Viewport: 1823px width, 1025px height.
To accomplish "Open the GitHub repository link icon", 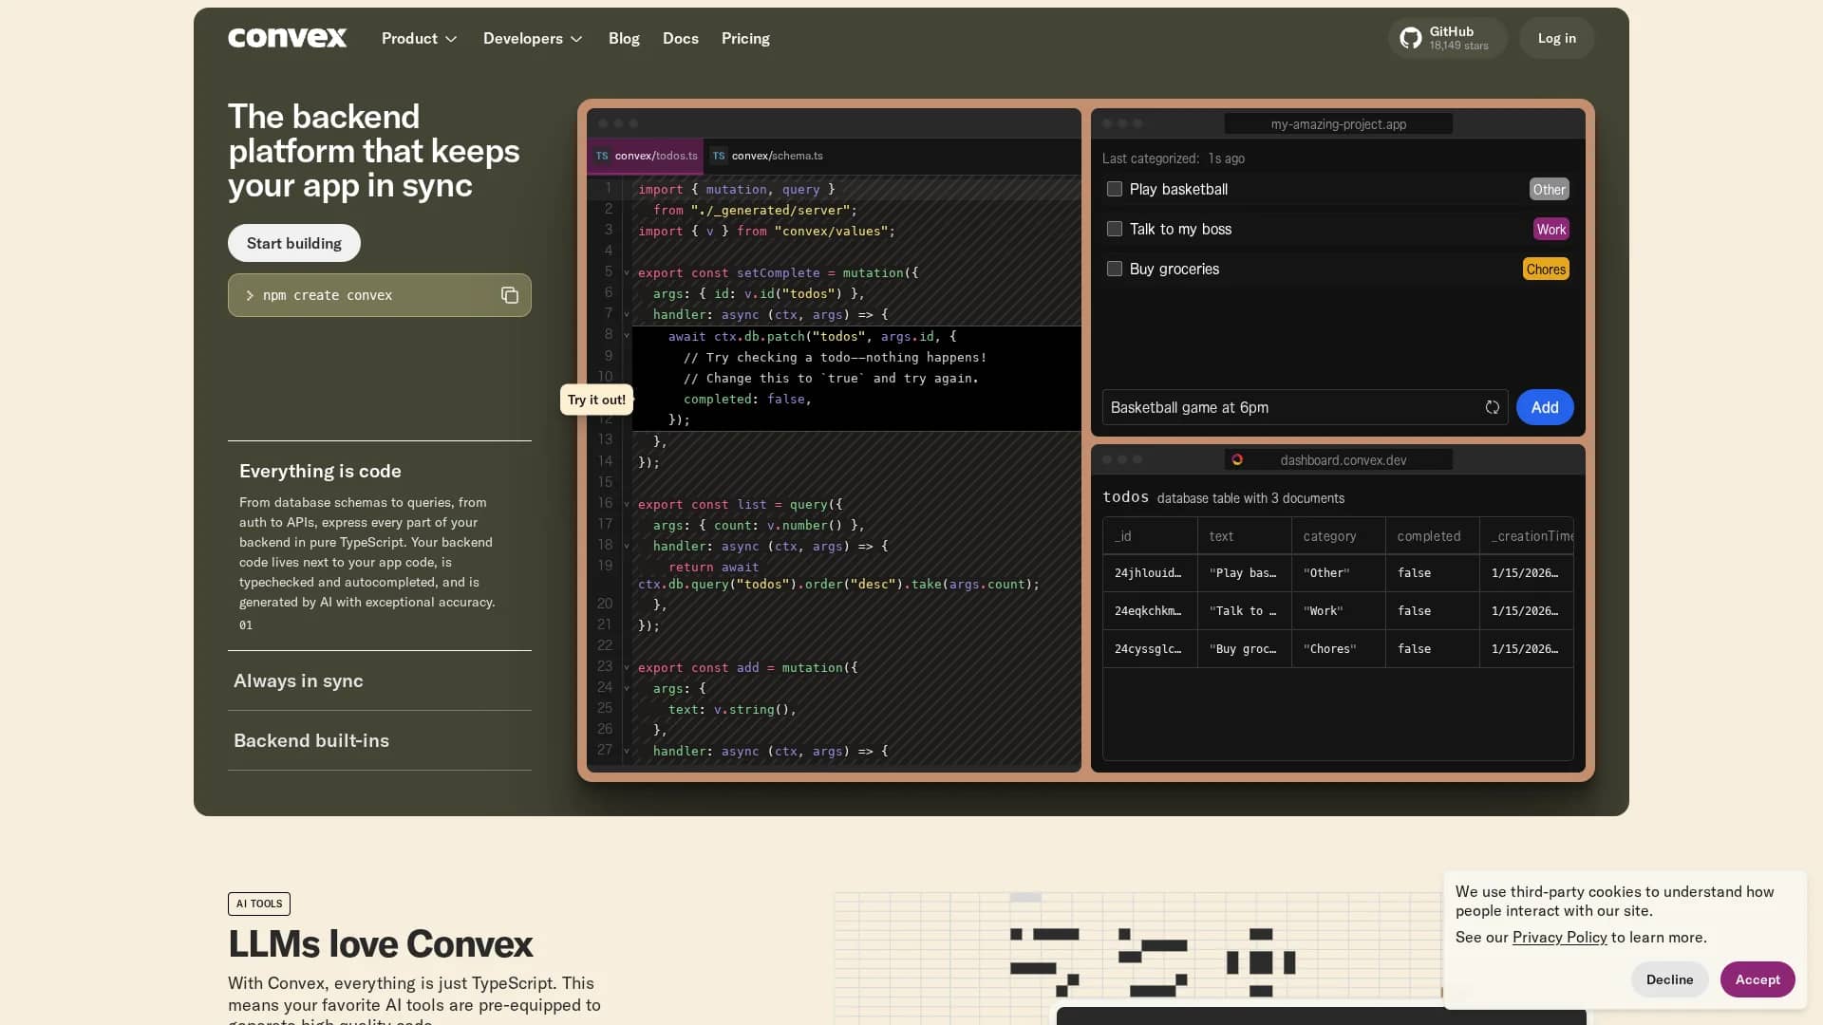I will coord(1411,38).
